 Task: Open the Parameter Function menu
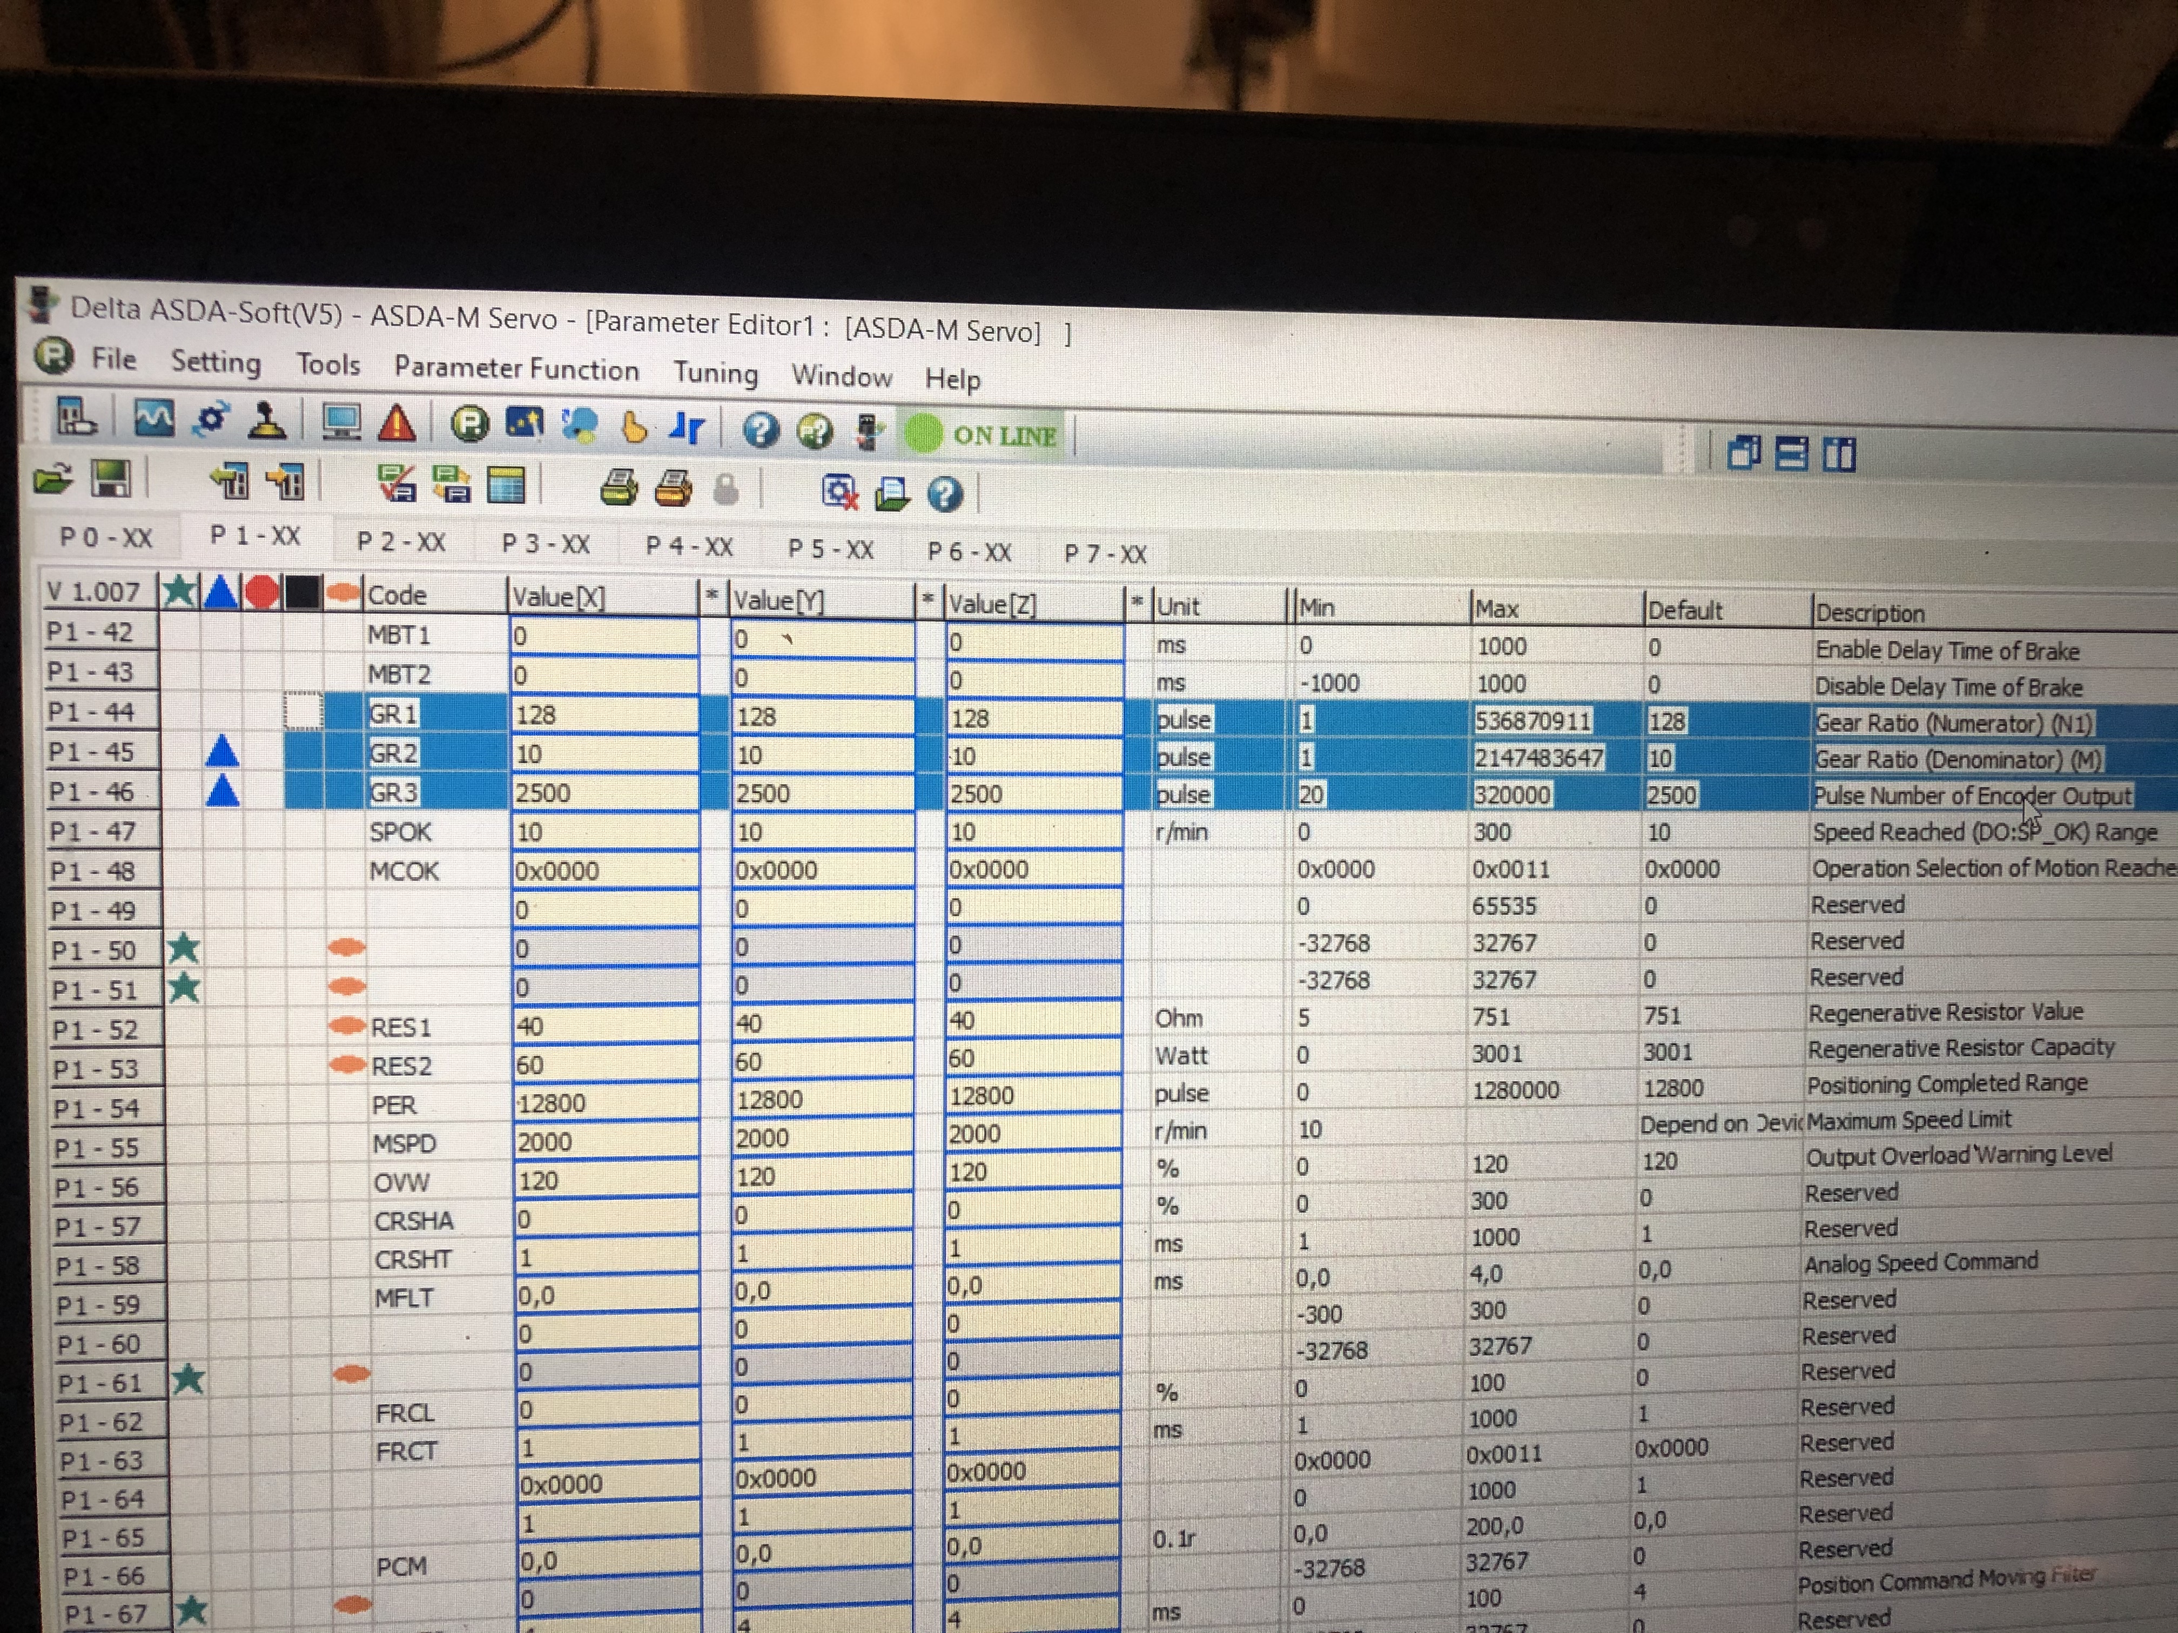[516, 369]
